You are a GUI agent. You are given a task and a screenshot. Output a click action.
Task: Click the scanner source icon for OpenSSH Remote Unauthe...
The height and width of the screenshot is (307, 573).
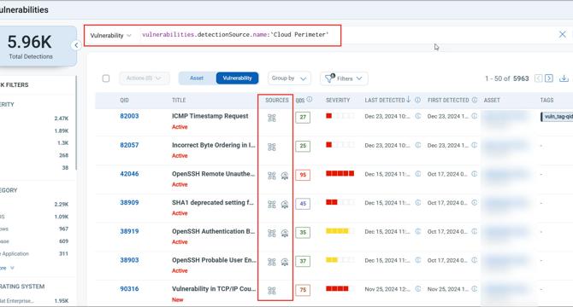pos(272,176)
